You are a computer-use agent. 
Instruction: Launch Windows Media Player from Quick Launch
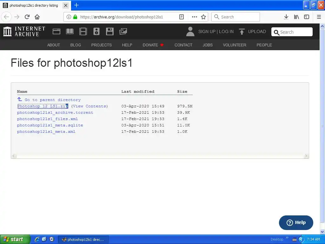52,239
